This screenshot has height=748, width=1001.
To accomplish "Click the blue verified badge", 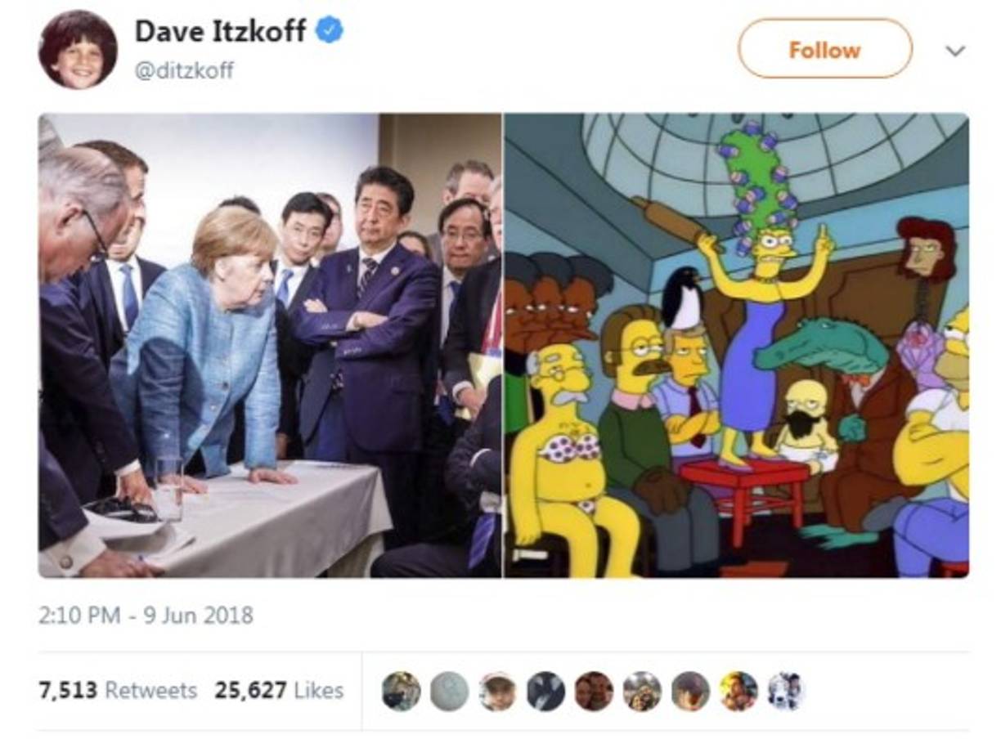I will coord(330,32).
